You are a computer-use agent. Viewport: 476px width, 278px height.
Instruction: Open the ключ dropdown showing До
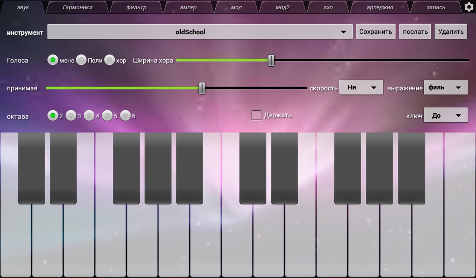pyautogui.click(x=446, y=115)
